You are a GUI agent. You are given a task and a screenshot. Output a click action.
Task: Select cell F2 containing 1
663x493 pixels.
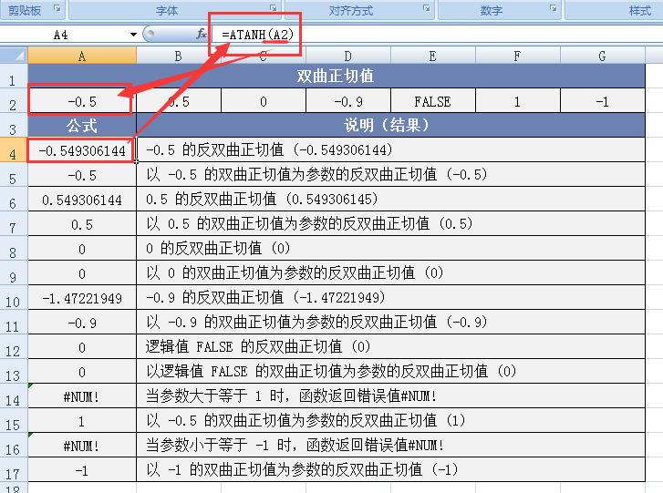pos(518,101)
